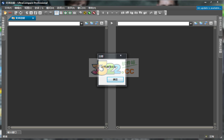This screenshot has height=140, width=224.
Task: Click the right pane file path input field
Action: [x=153, y=24]
